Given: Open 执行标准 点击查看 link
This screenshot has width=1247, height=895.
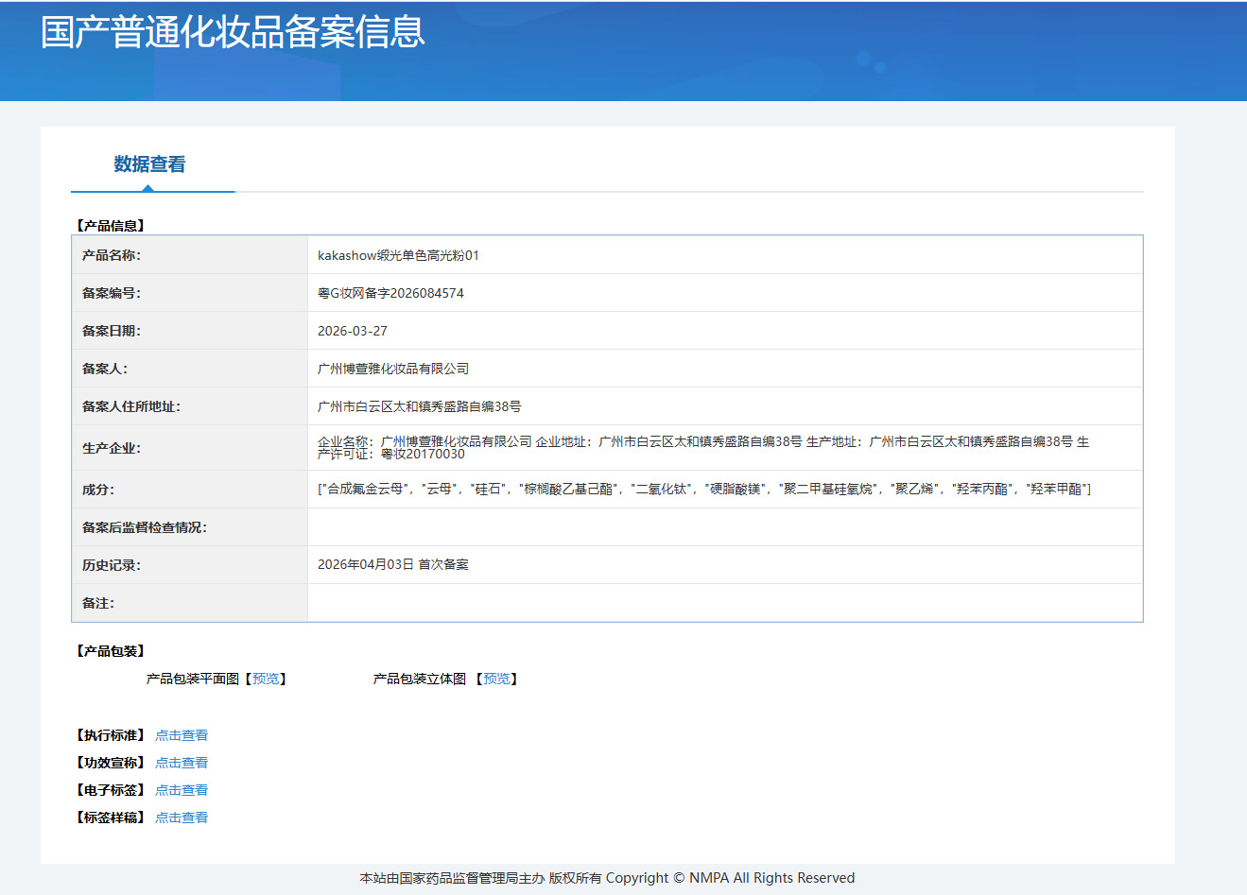Looking at the screenshot, I should (x=182, y=735).
